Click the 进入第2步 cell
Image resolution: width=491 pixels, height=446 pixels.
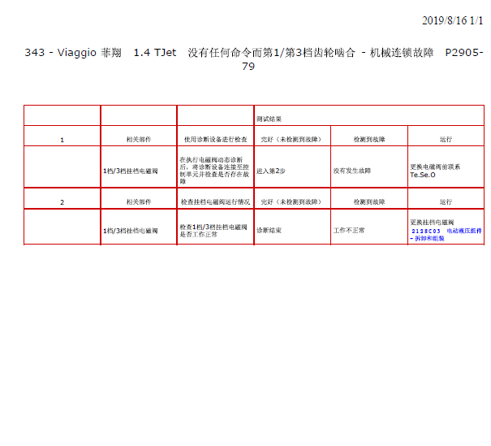point(292,167)
